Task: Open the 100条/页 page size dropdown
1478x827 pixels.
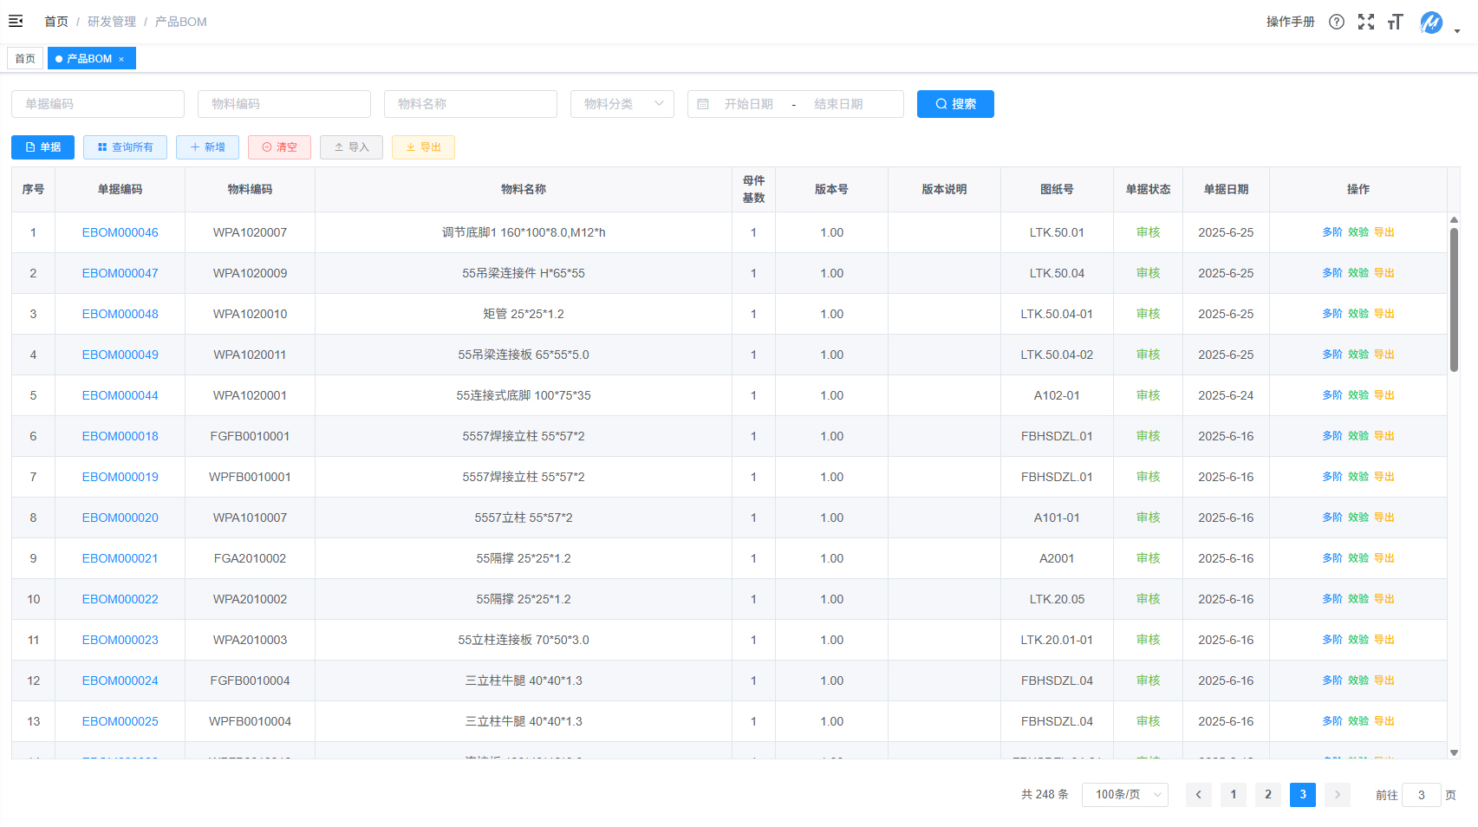Action: pyautogui.click(x=1125, y=795)
